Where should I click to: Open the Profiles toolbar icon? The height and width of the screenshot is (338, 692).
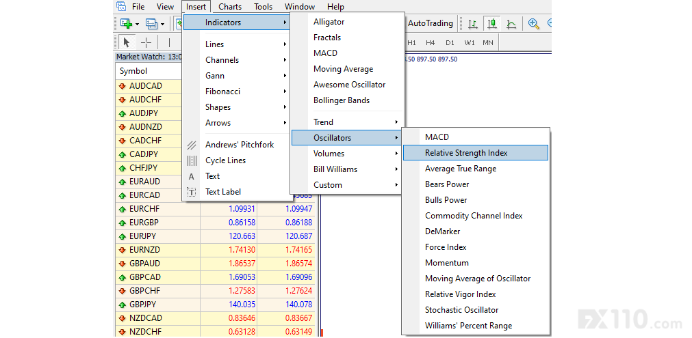(152, 24)
